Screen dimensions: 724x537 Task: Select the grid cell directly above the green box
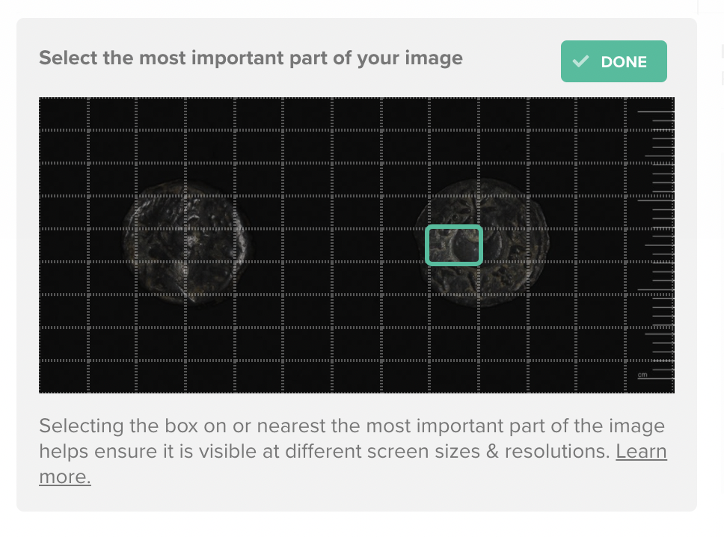point(454,212)
